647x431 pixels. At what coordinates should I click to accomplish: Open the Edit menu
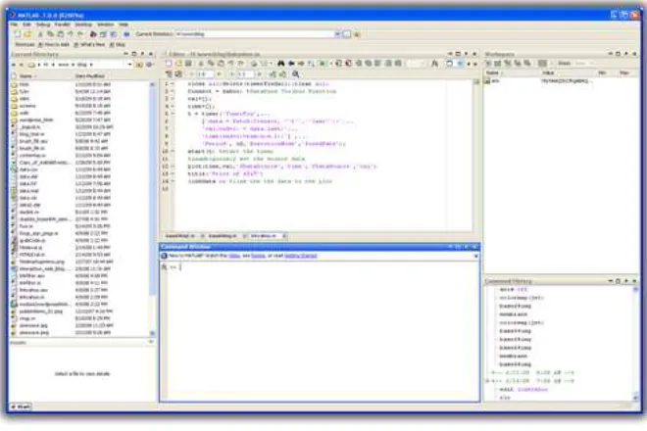[x=26, y=24]
